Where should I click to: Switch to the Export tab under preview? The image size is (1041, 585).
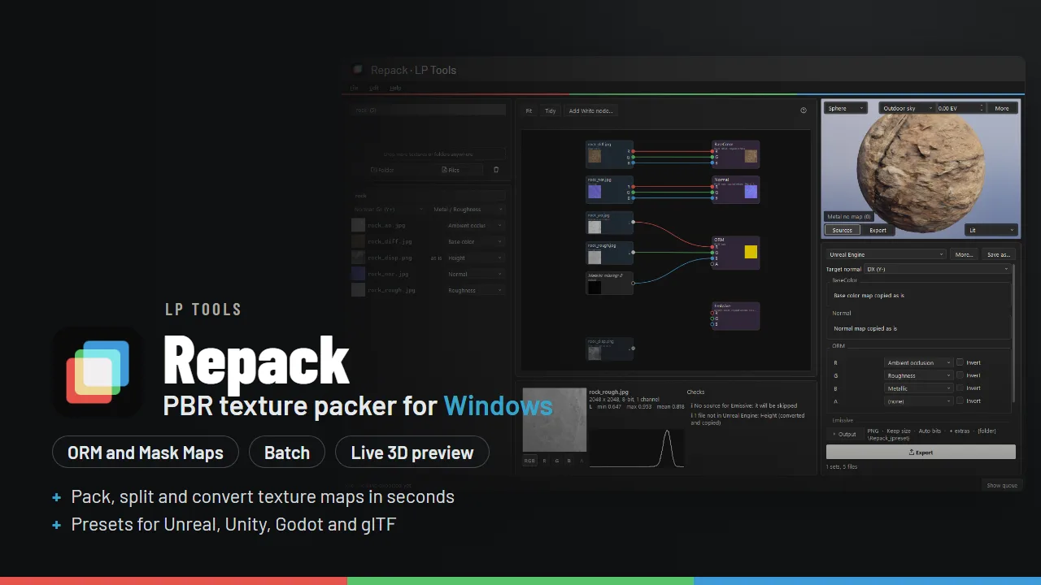click(878, 230)
